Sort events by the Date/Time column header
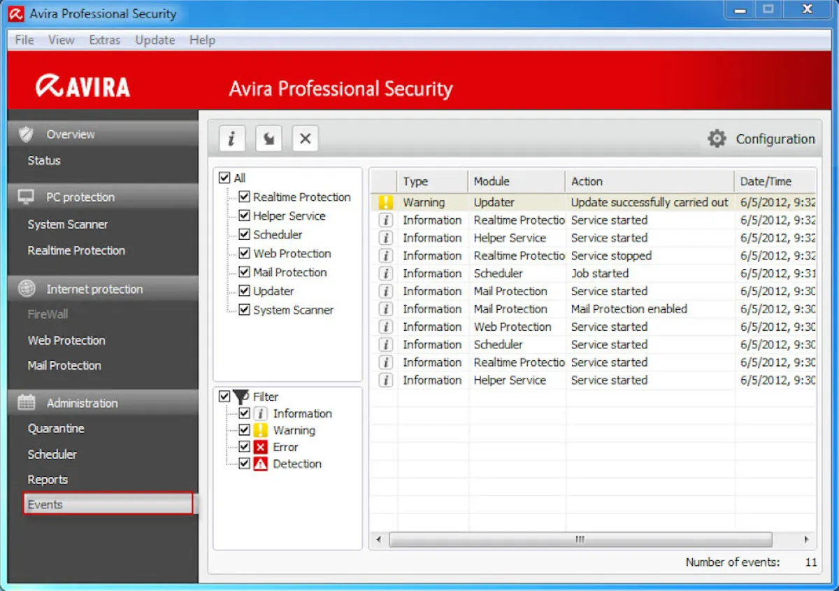This screenshot has height=591, width=839. tap(775, 181)
